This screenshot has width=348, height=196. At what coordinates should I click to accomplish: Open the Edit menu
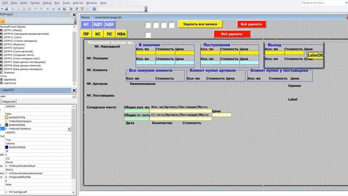click(x=5, y=3)
